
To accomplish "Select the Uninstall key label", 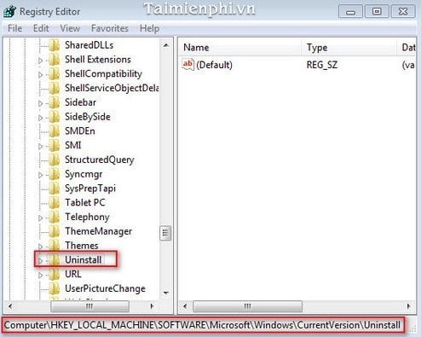I will tap(84, 259).
